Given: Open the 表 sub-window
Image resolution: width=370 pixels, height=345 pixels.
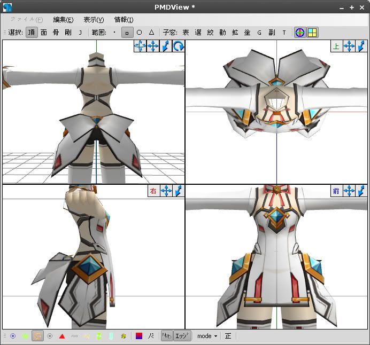Looking at the screenshot, I should point(186,33).
